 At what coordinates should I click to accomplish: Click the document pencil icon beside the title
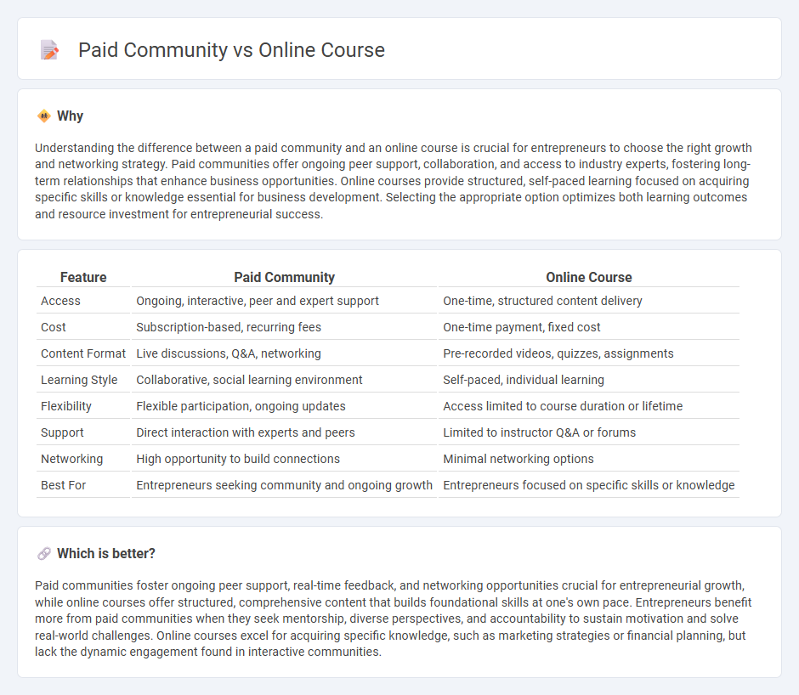[49, 50]
